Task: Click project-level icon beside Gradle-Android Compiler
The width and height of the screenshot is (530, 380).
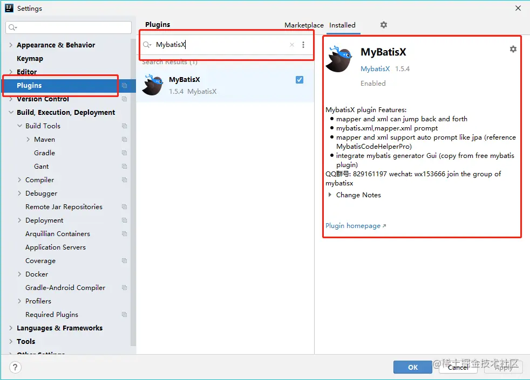Action: point(124,287)
